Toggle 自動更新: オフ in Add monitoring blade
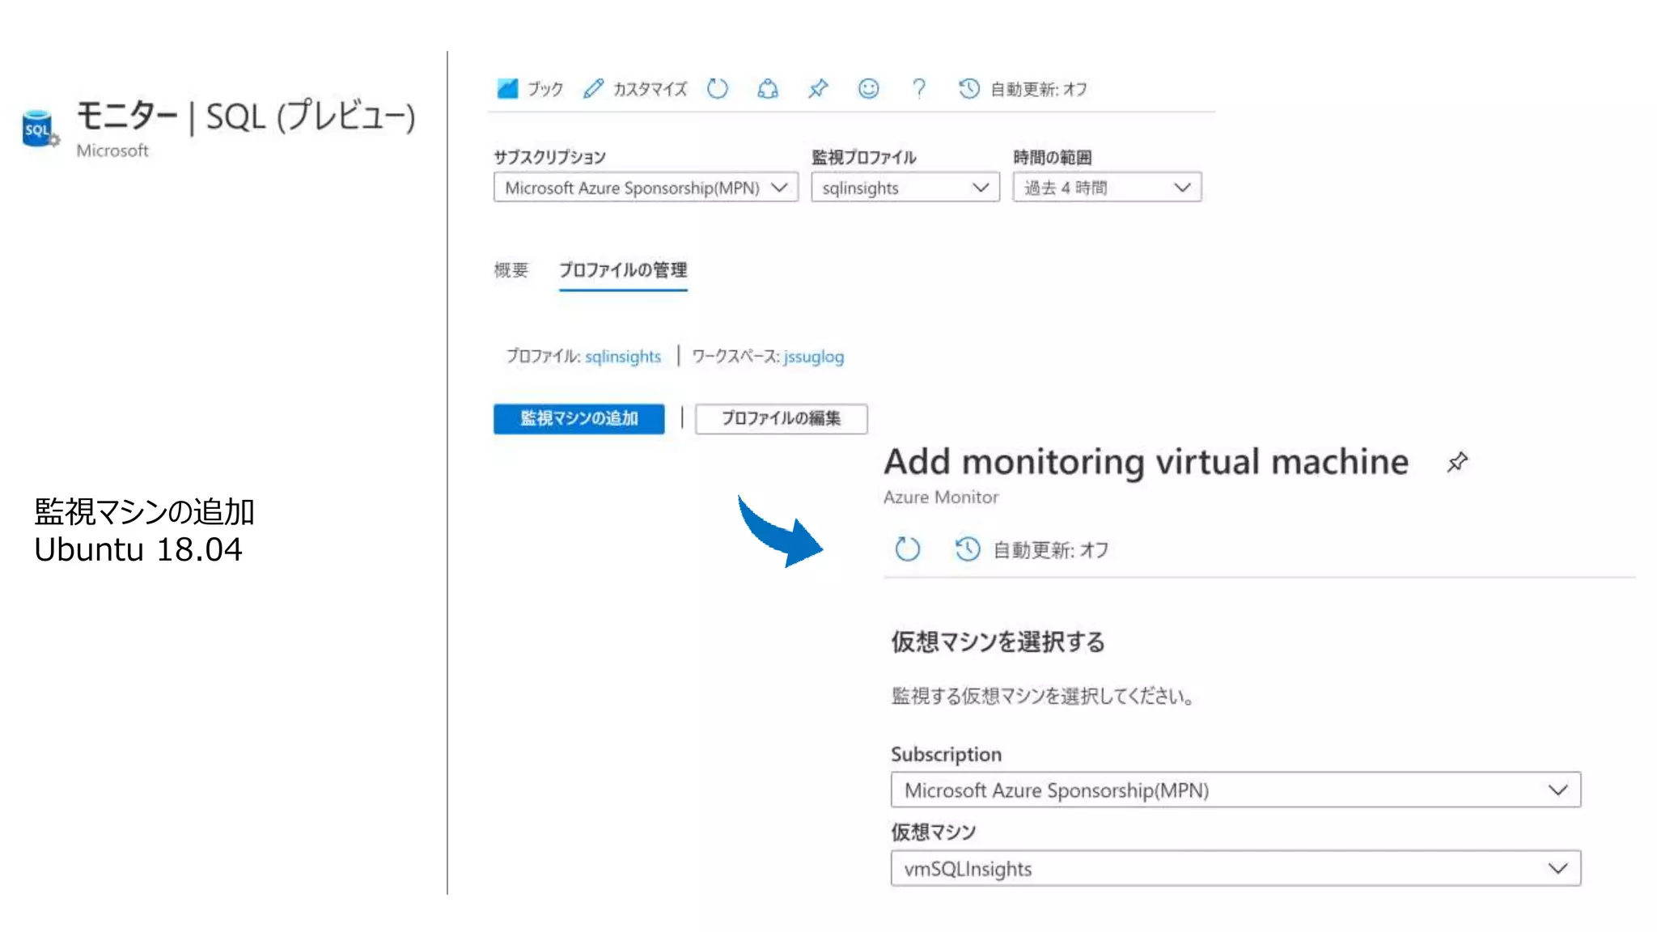This screenshot has width=1657, height=932. [1032, 549]
